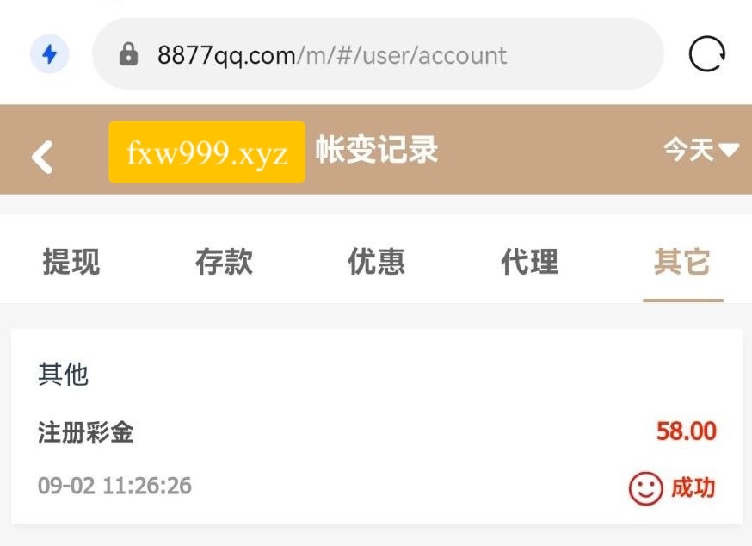Click the 8877qq.com address bar
The image size is (752, 546).
[x=378, y=53]
